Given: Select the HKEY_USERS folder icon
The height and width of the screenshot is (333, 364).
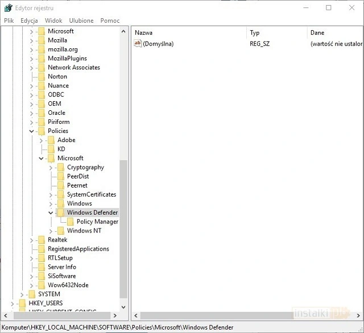Looking at the screenshot, I should [x=22, y=303].
